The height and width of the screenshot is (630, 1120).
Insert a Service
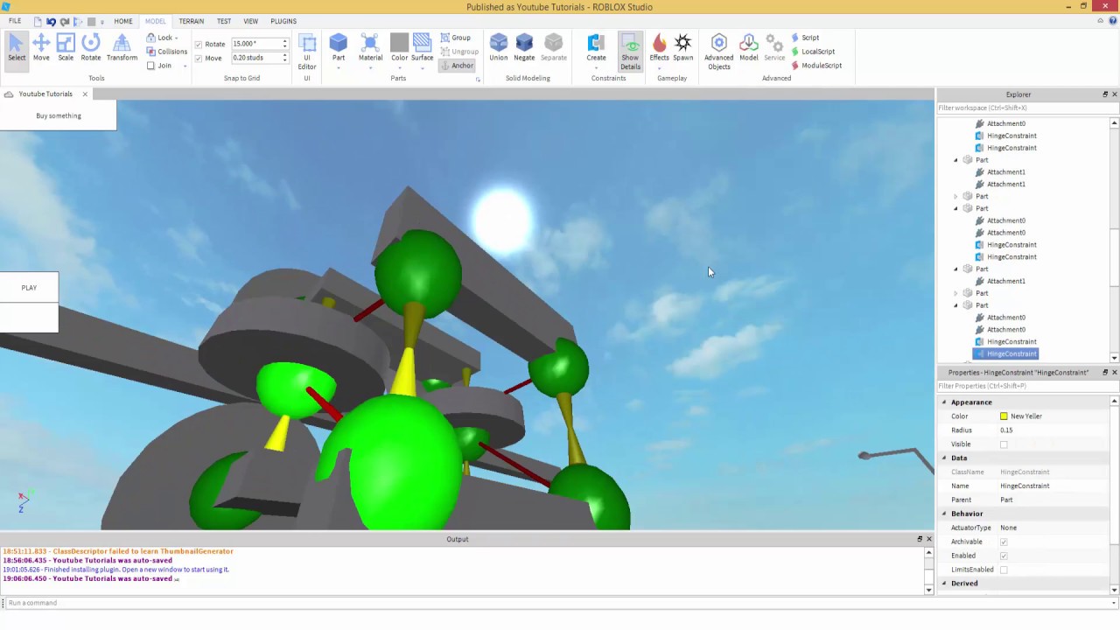[774, 48]
